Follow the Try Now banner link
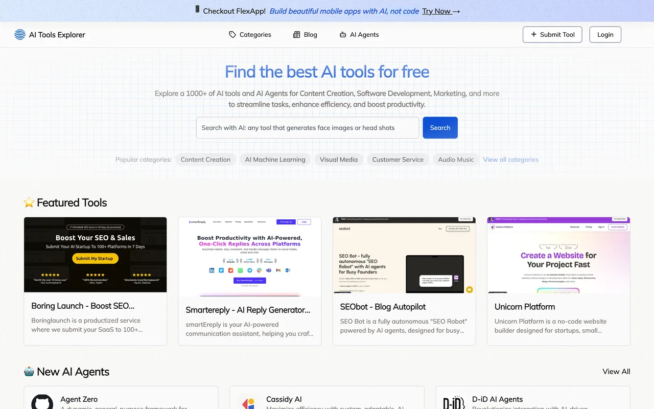Viewport: 654px width, 409px height. [441, 11]
